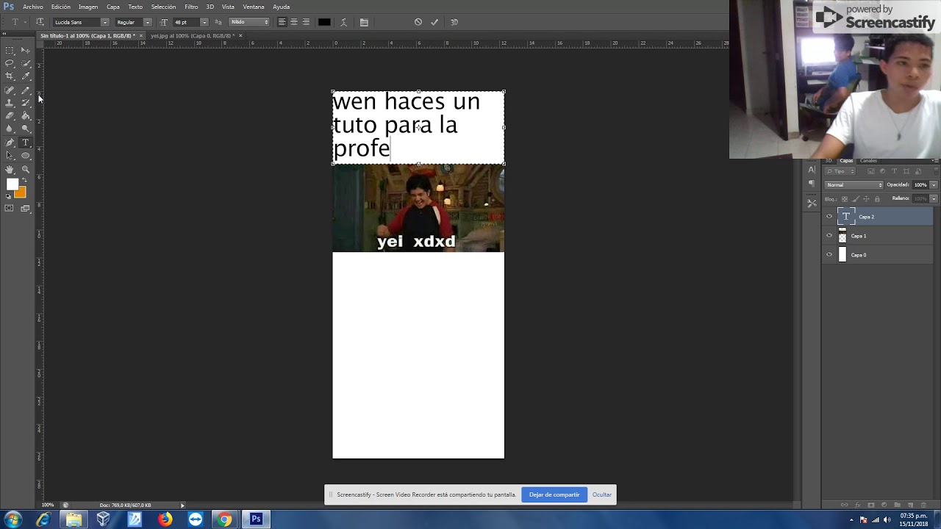The height and width of the screenshot is (529, 941).
Task: Open the text color swatch
Action: pos(324,22)
